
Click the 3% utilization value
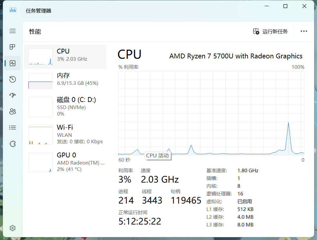pyautogui.click(x=125, y=179)
